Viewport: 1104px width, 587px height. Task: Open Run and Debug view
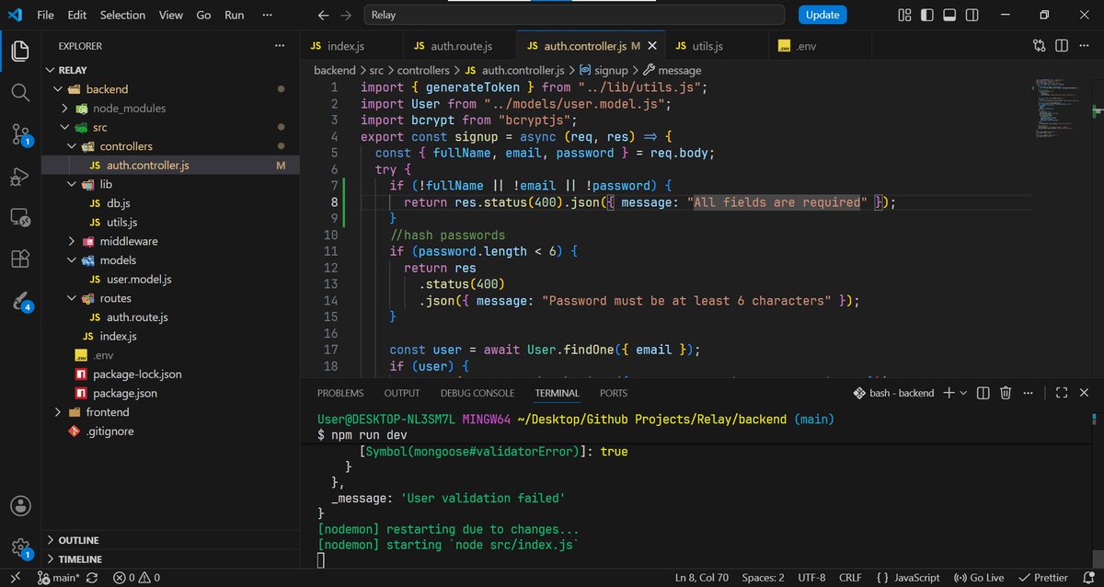point(20,176)
